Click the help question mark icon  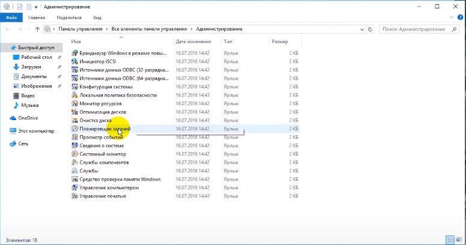(x=460, y=17)
